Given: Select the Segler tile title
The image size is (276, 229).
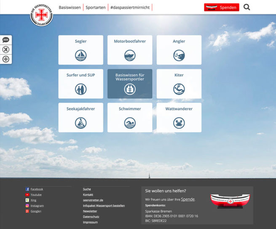Looking at the screenshot, I should pos(81,41).
